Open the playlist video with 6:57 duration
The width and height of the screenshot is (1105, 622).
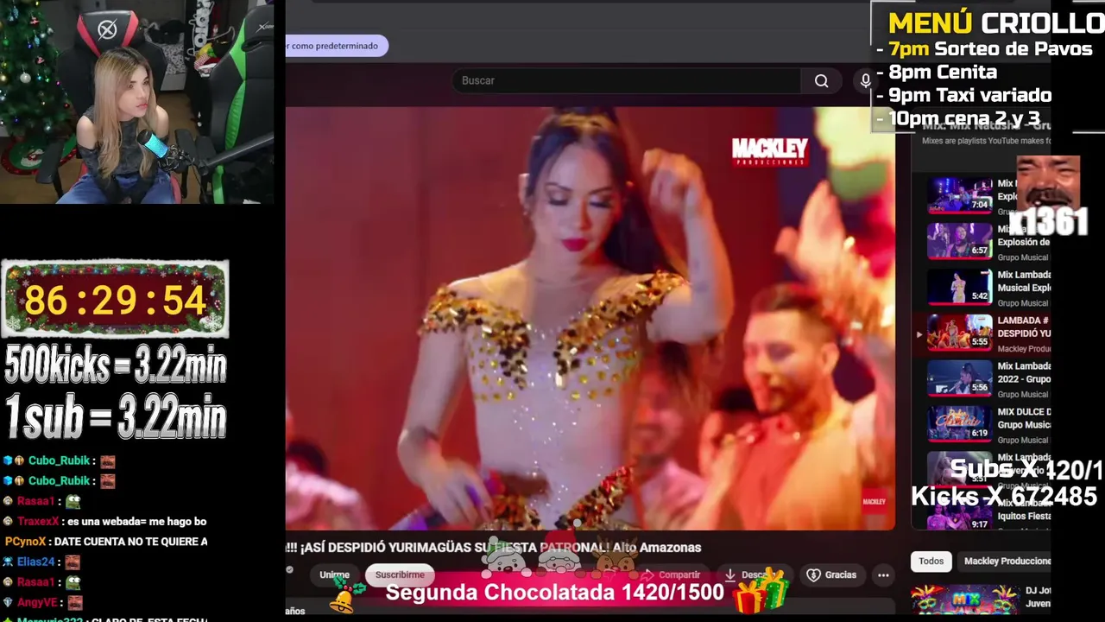(960, 241)
